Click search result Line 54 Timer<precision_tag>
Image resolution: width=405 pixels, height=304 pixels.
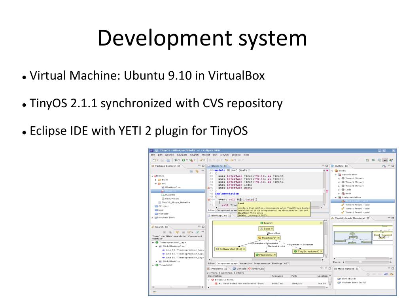point(183,254)
